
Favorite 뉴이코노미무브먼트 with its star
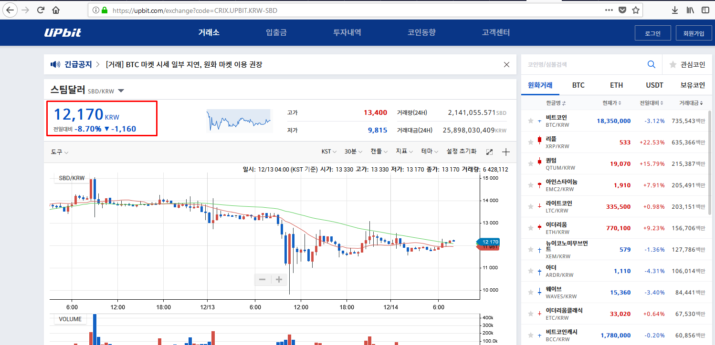pos(531,250)
